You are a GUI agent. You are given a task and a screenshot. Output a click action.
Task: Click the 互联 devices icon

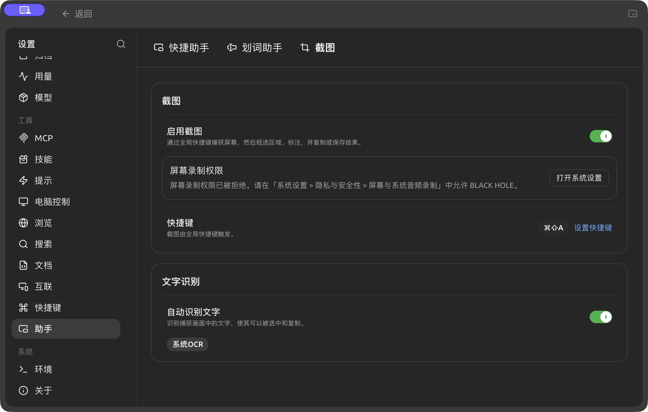coord(23,286)
